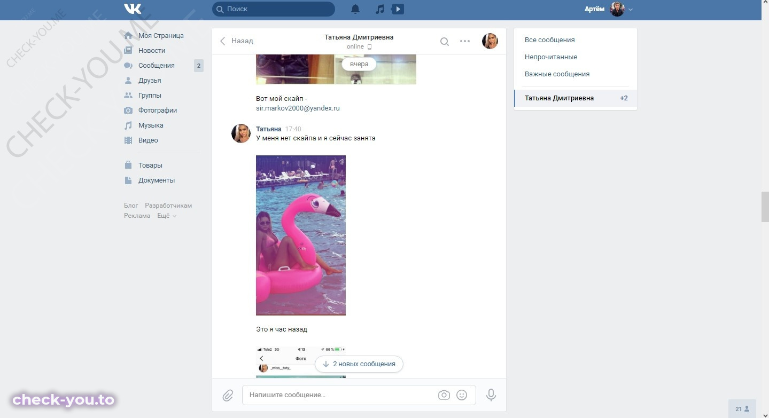Open the conversation actions three-dot menu
Screen dimensions: 769x418
pyautogui.click(x=465, y=41)
